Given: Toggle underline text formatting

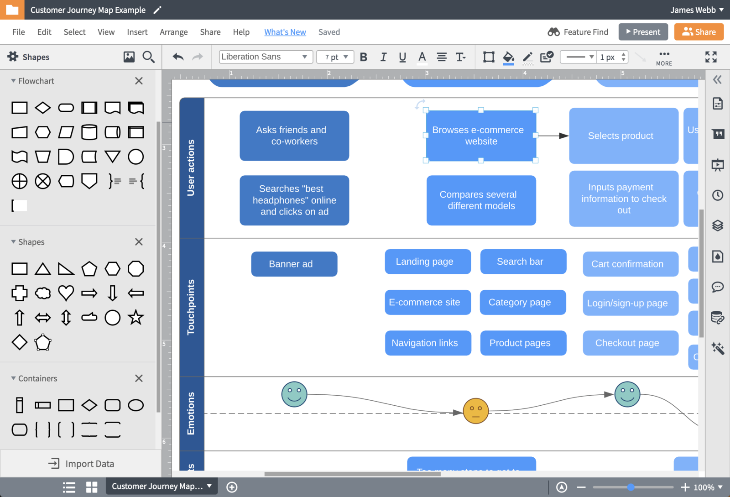Looking at the screenshot, I should 402,57.
